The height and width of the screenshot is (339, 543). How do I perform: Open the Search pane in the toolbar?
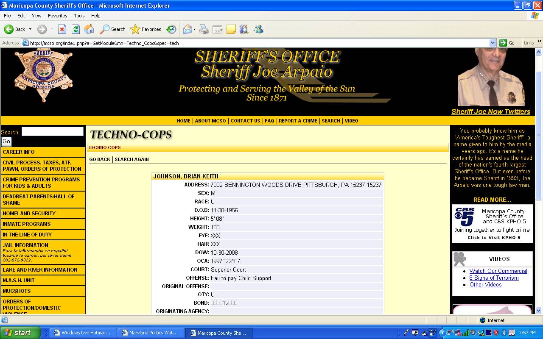[112, 29]
